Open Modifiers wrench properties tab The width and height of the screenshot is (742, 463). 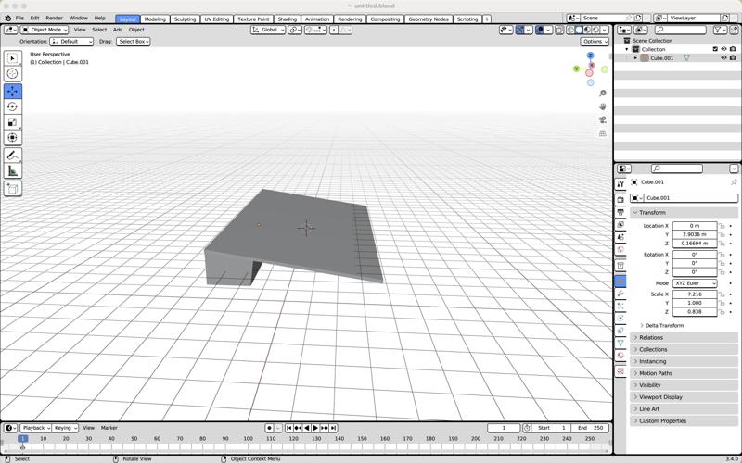tap(620, 294)
